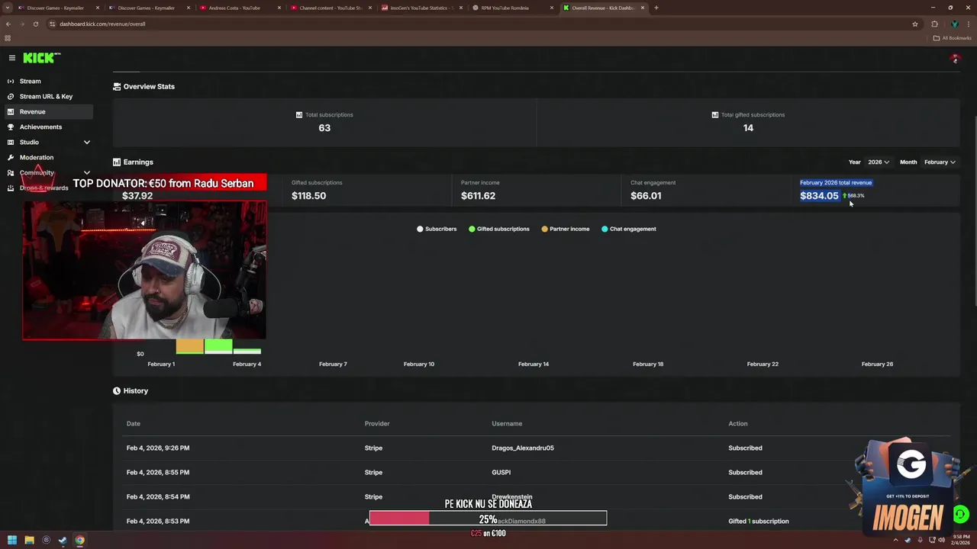
Task: Click the Kick logo
Action: point(41,58)
